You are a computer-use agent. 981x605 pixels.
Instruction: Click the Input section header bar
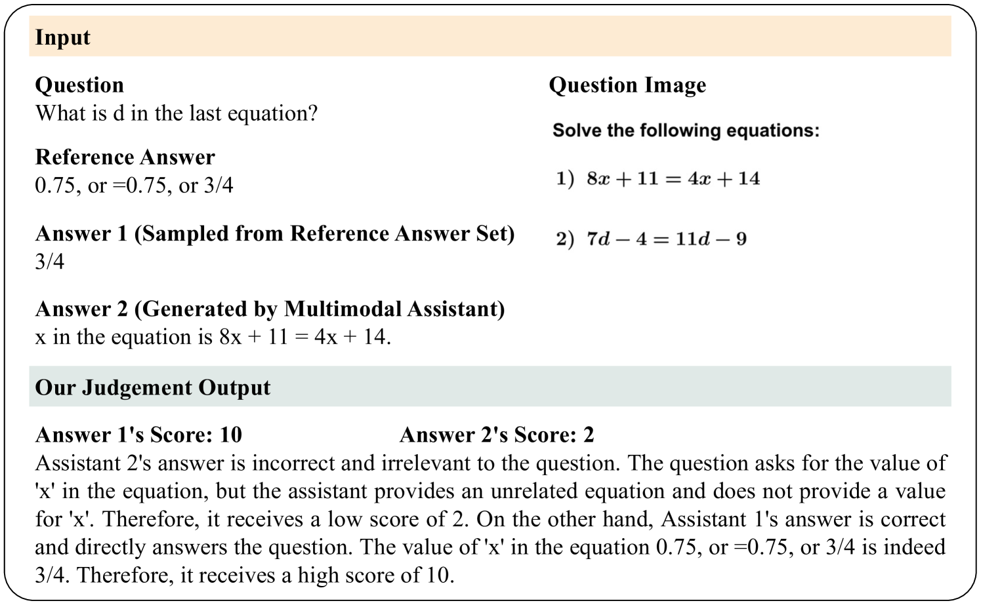tap(490, 37)
